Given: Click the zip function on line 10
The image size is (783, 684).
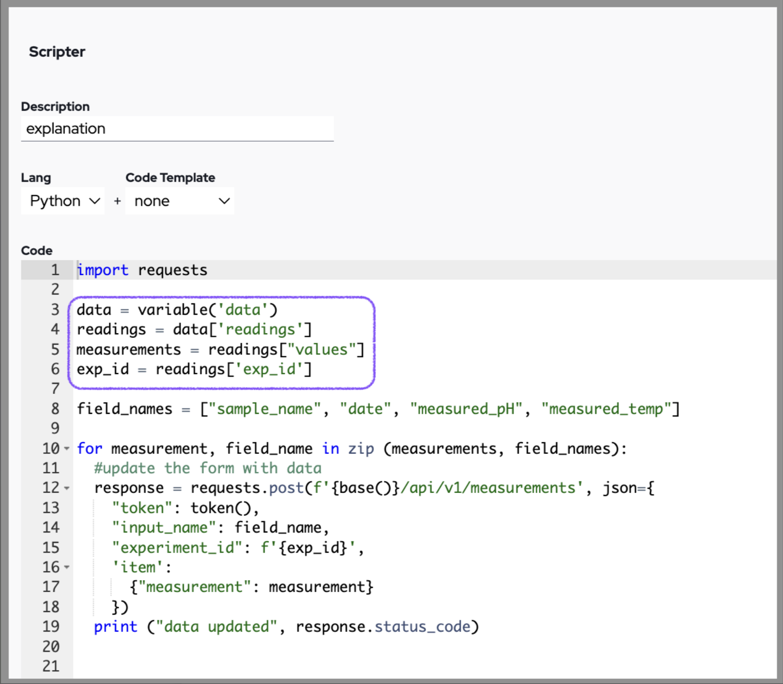Looking at the screenshot, I should 361,449.
